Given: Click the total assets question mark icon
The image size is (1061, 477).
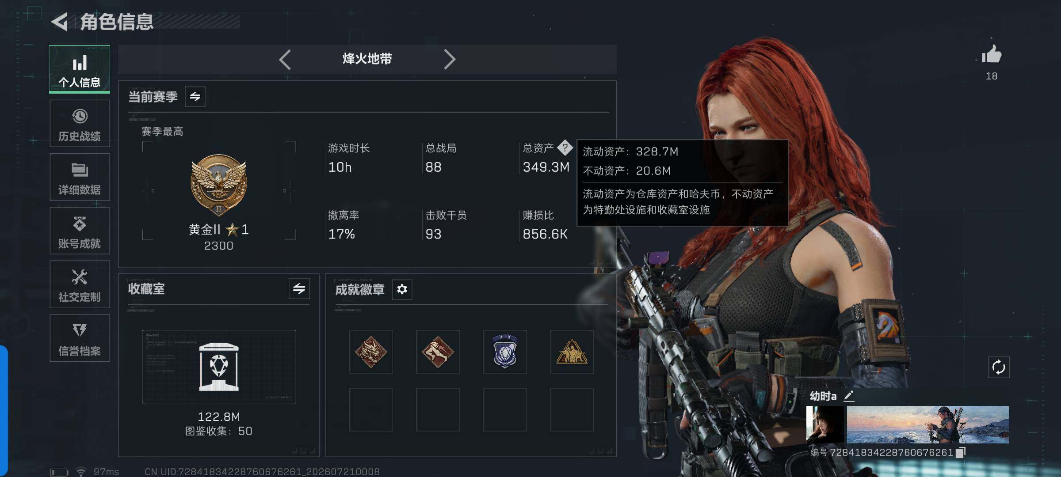Looking at the screenshot, I should (565, 148).
